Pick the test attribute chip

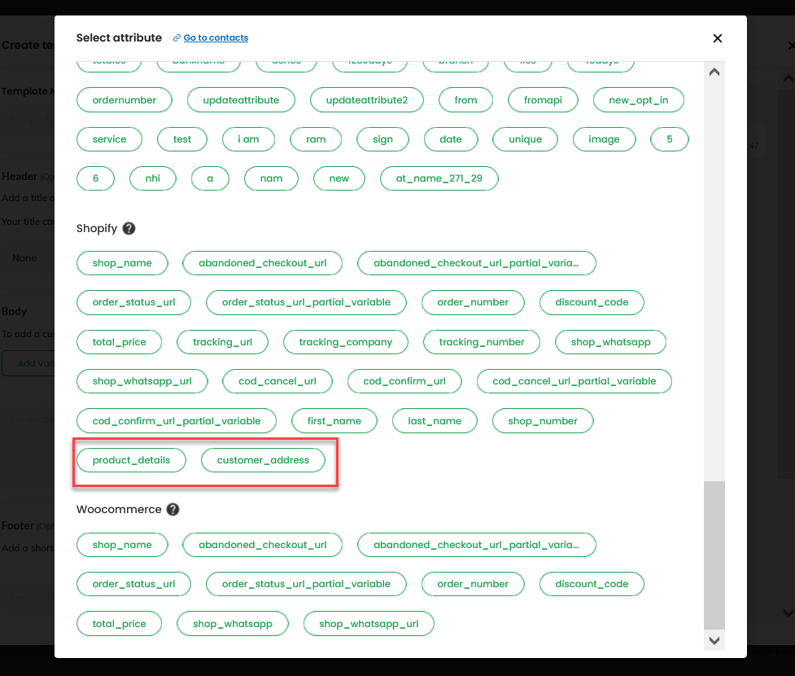(x=182, y=139)
